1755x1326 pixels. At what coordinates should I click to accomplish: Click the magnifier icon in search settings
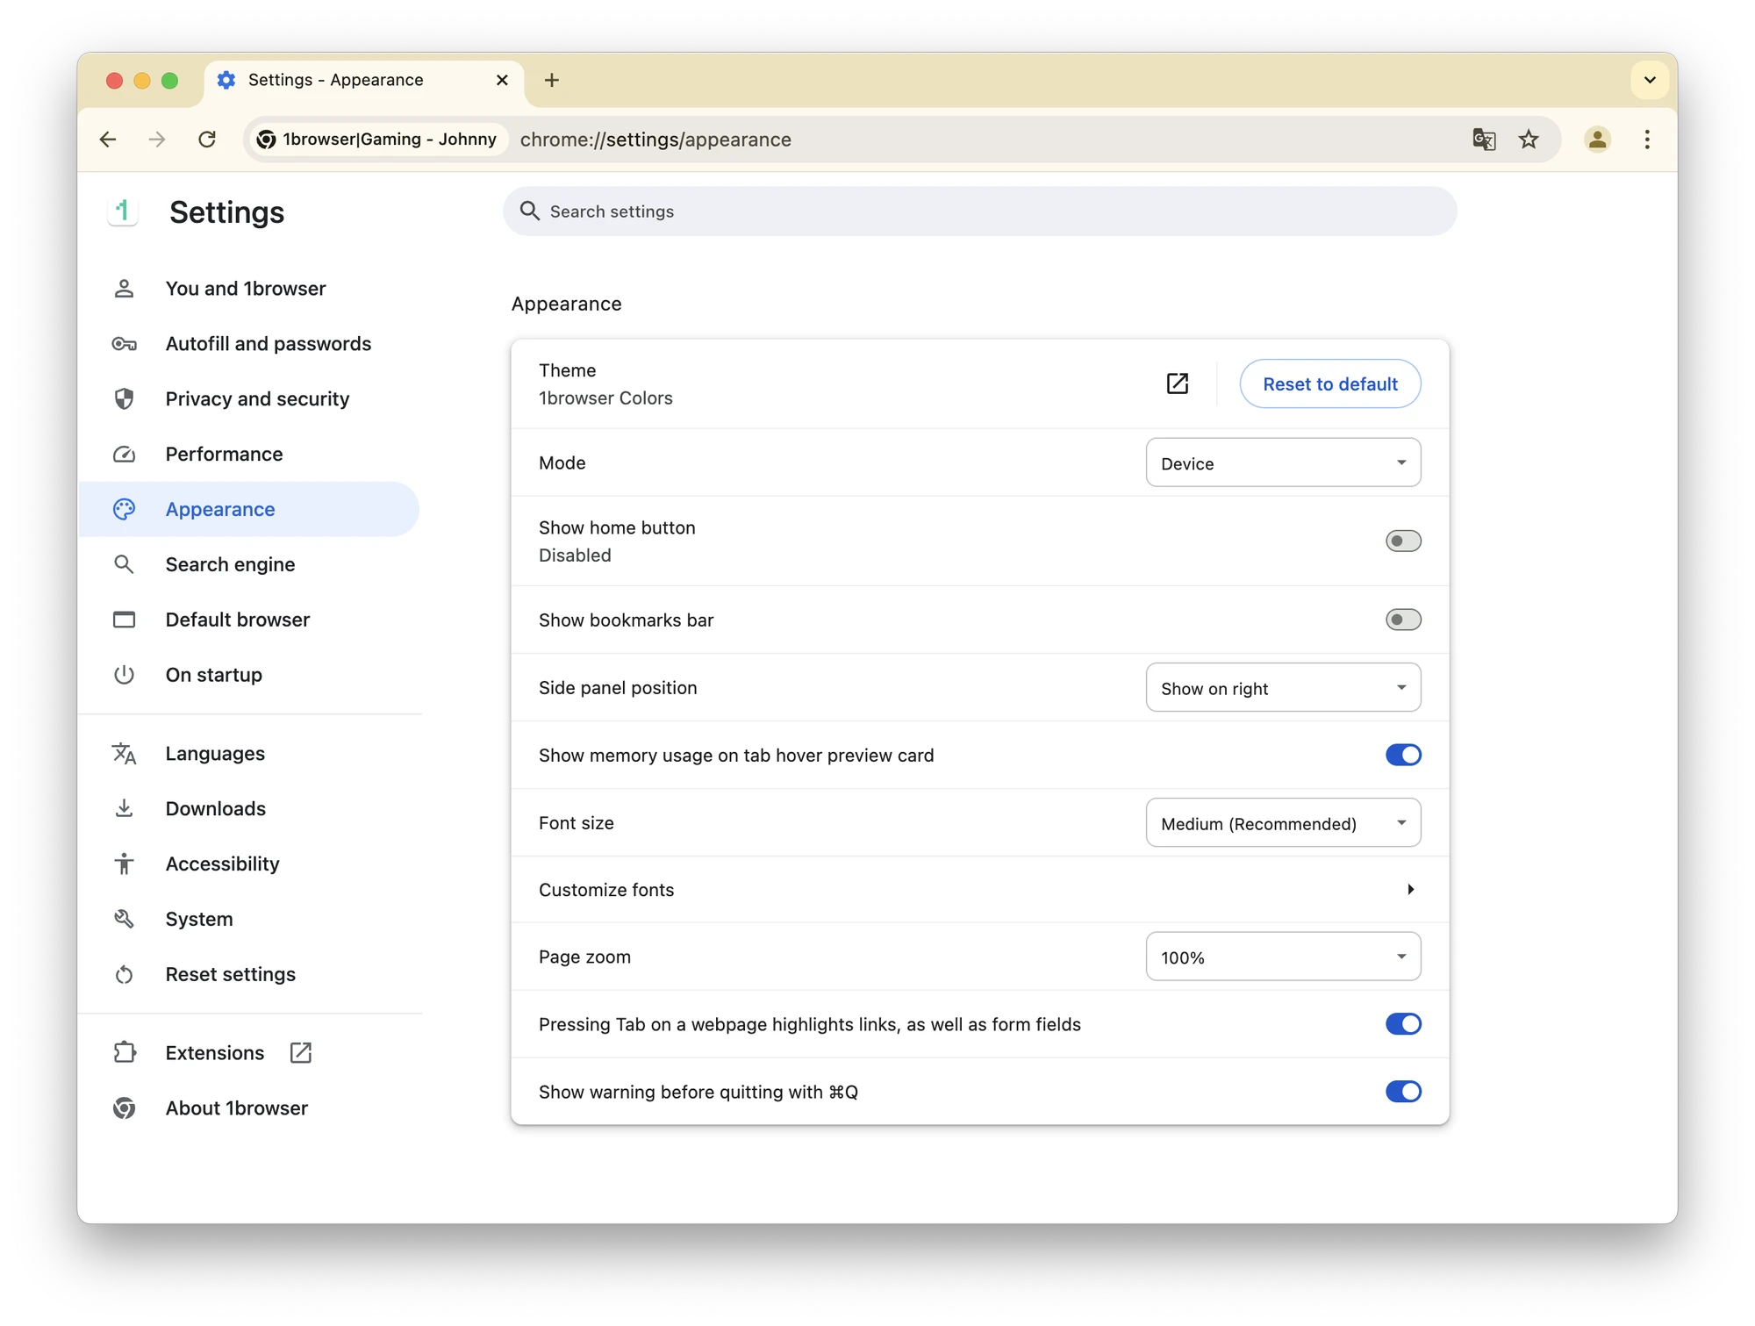click(529, 211)
